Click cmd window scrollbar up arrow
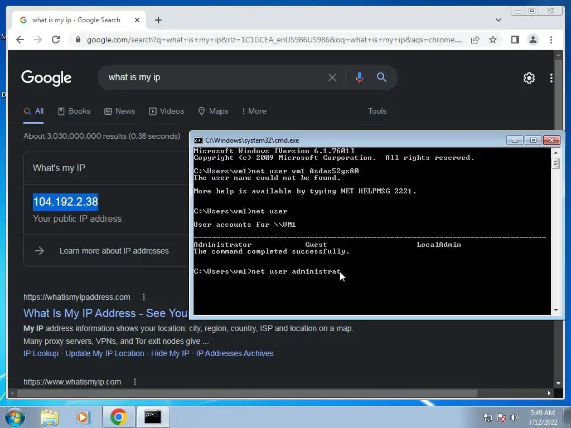 [x=556, y=152]
